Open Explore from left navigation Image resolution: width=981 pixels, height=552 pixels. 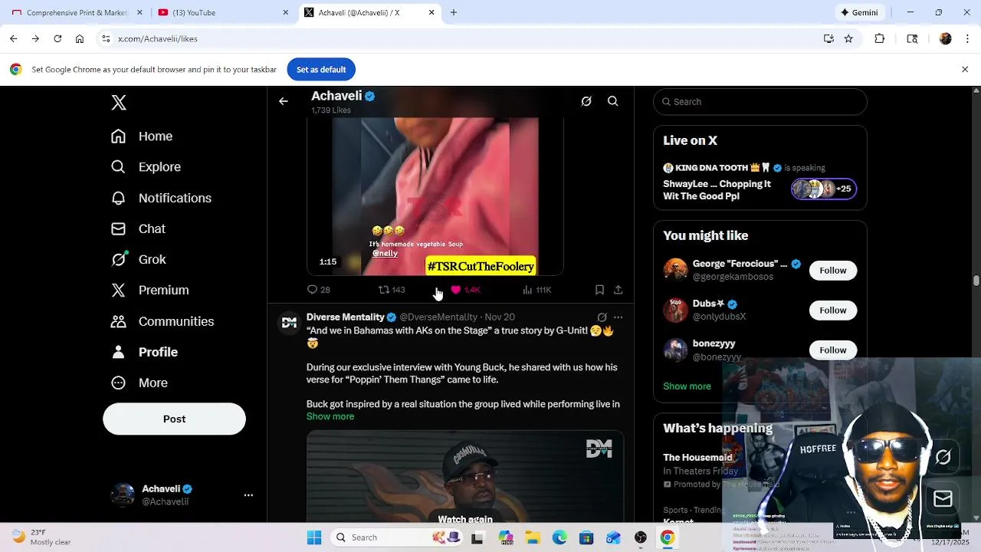(146, 167)
